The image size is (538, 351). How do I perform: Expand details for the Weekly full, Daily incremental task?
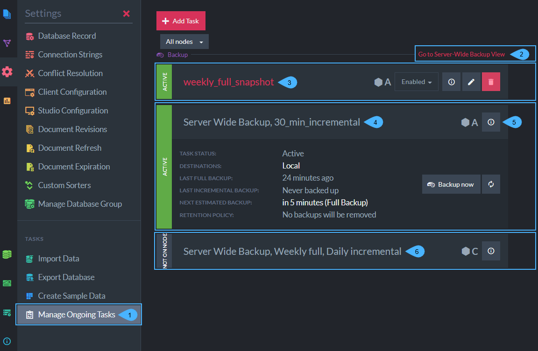pos(491,251)
